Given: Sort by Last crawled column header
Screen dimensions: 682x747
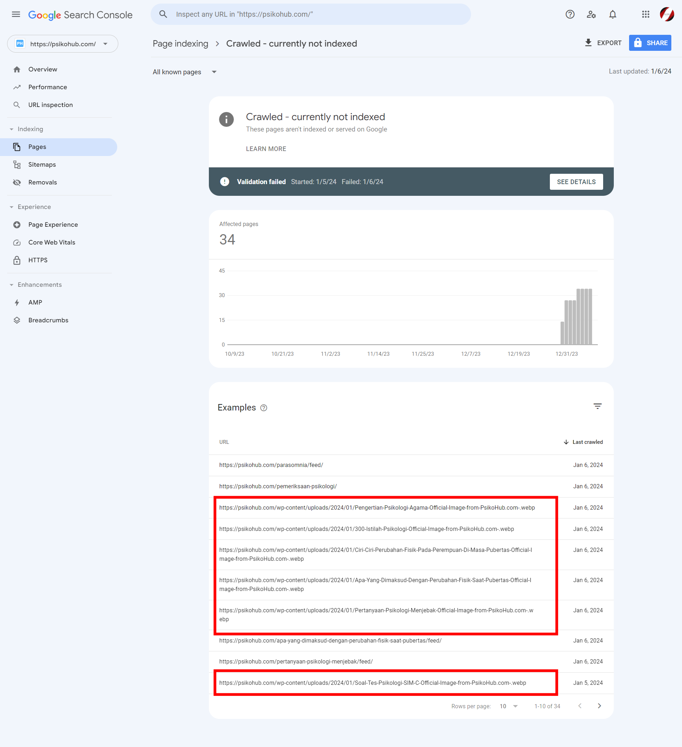Looking at the screenshot, I should click(x=583, y=442).
